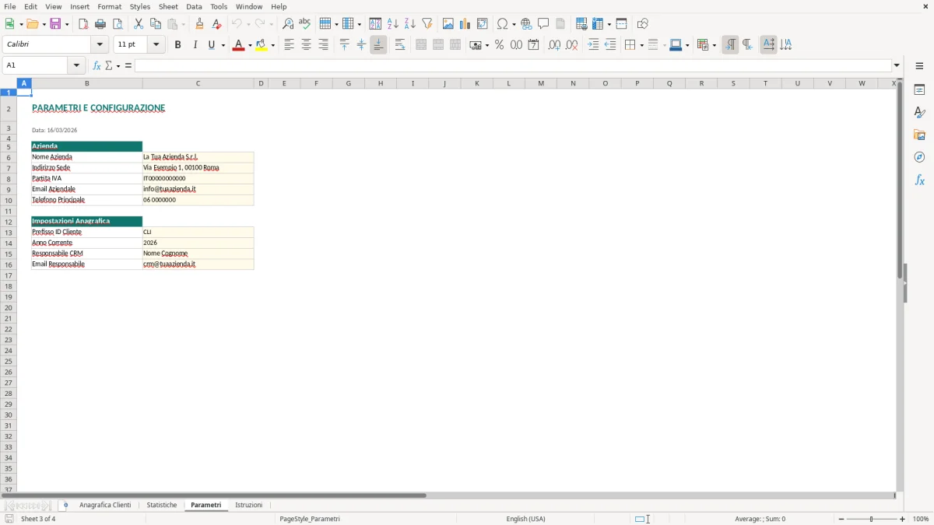Toggle Underline formatting
The image size is (934, 525).
pyautogui.click(x=211, y=45)
